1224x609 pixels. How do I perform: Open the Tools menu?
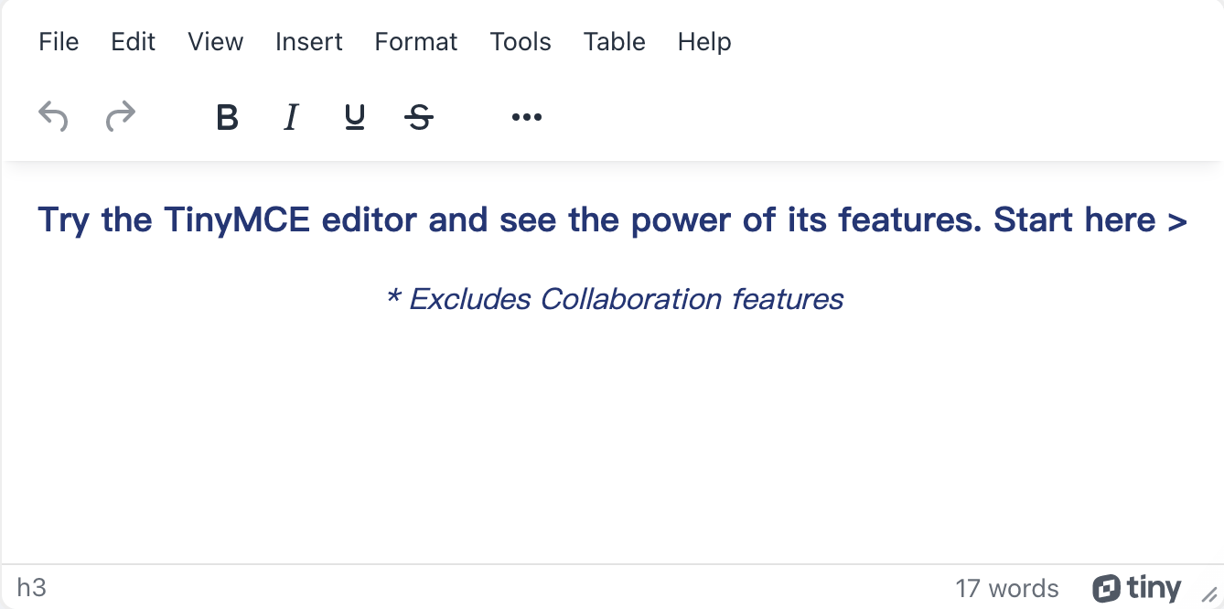(521, 42)
